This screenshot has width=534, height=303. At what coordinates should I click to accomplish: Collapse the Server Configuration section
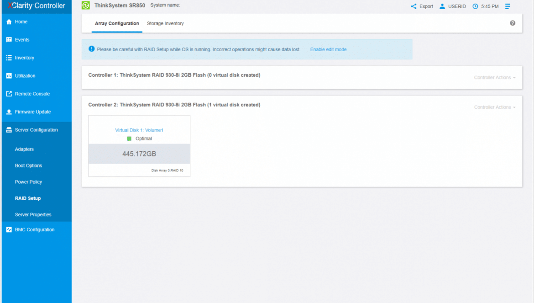tap(37, 130)
